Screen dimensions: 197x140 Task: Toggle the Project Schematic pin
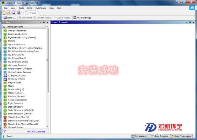190,22
